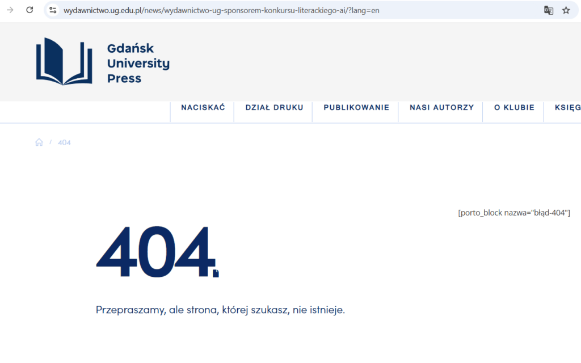Go to NASI AUTORZY section
Screen dimensions: 581x363
(x=441, y=108)
